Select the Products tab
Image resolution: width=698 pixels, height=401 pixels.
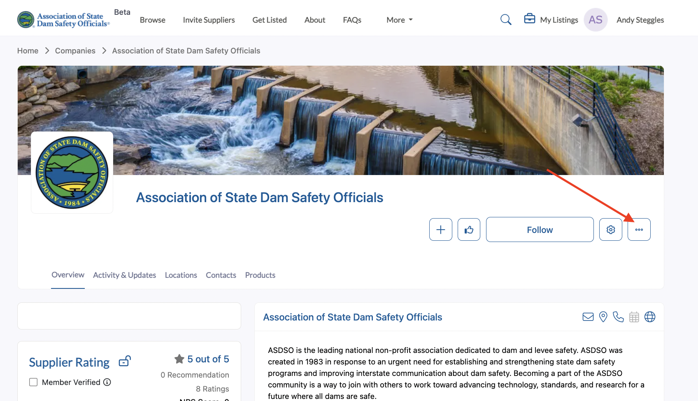click(260, 275)
